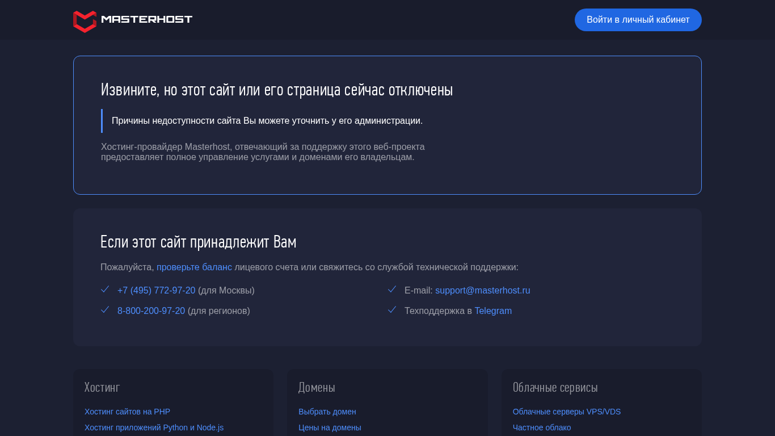The image size is (775, 436).
Task: Click the "(для регионов)" label
Action: click(x=219, y=311)
